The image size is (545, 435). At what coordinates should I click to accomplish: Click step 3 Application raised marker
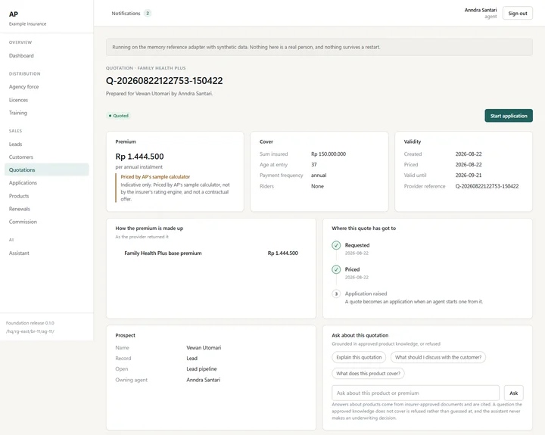pyautogui.click(x=336, y=294)
